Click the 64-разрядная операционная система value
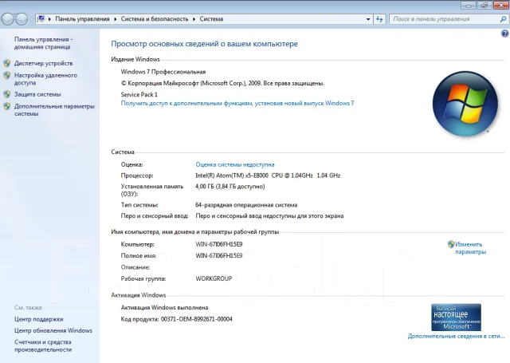Viewport: 510px width, 363px height. [x=246, y=205]
